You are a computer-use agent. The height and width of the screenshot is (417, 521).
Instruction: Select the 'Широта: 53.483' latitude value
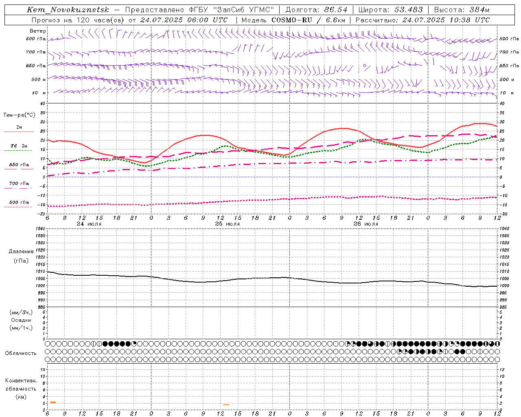390,10
